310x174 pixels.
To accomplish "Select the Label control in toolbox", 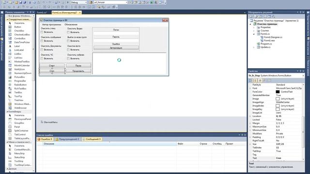I will pyautogui.click(x=17, y=46).
